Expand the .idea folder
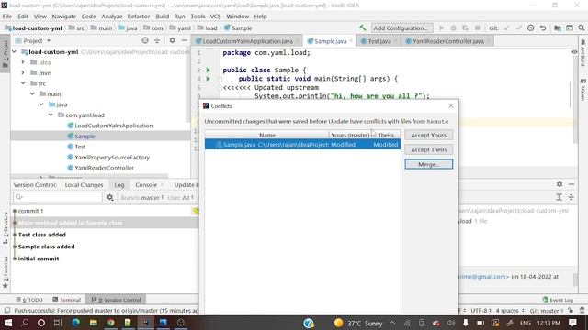This screenshot has height=330, width=588. 23,62
